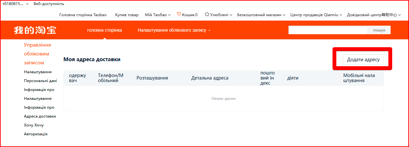Click the Додати адресу button

coord(363,60)
